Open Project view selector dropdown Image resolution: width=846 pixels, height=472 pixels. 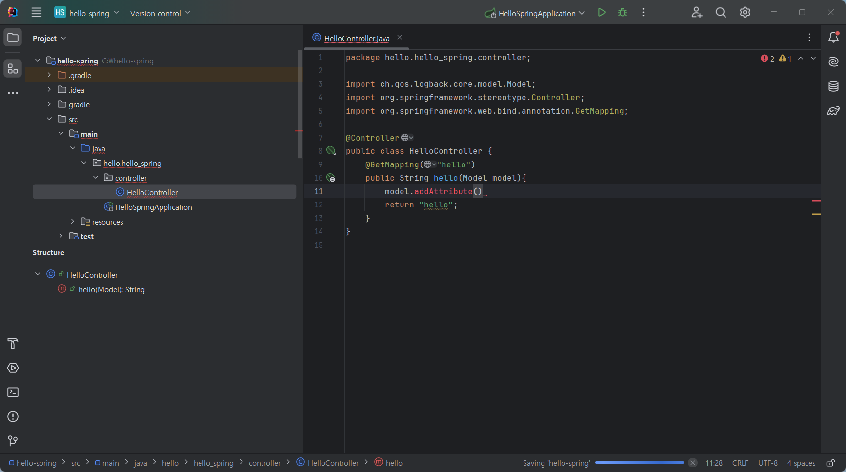tap(49, 38)
